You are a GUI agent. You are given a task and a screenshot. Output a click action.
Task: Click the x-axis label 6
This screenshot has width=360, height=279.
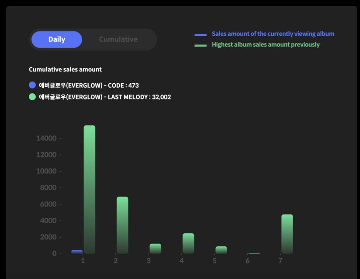click(x=247, y=261)
